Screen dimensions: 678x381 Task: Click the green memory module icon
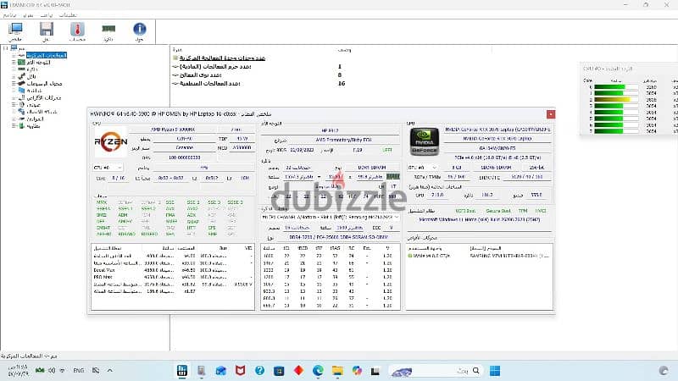pyautogui.click(x=393, y=177)
